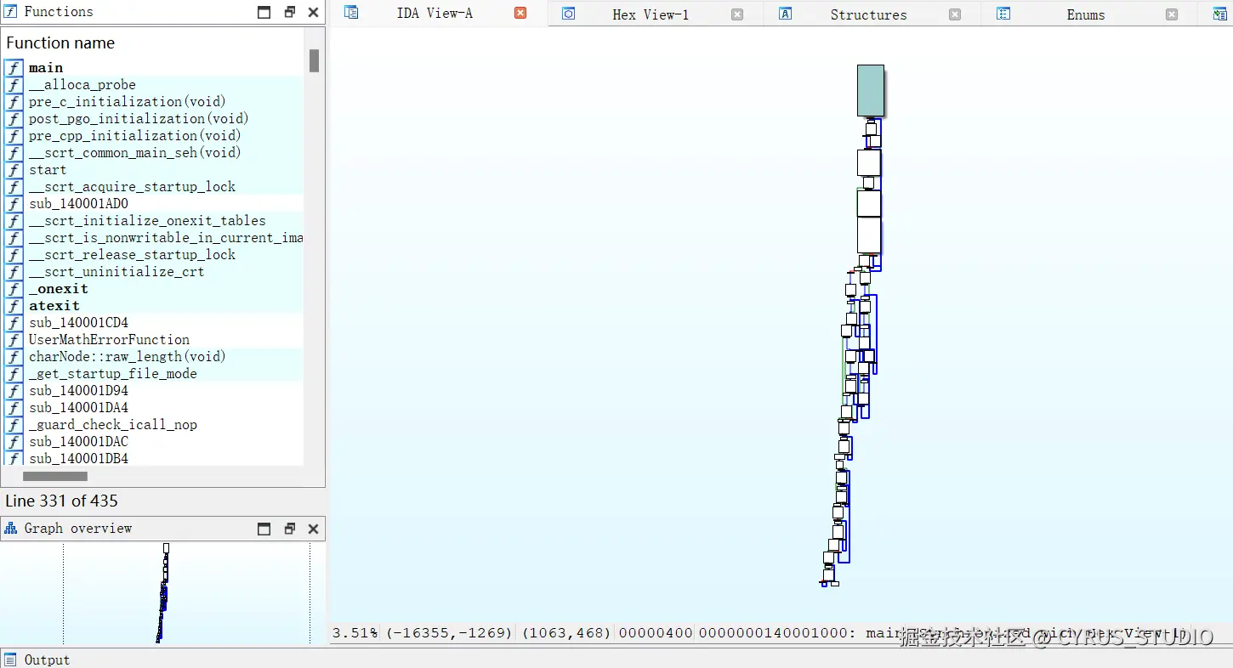
Task: Click sub_140001D94 function row
Action: point(153,391)
